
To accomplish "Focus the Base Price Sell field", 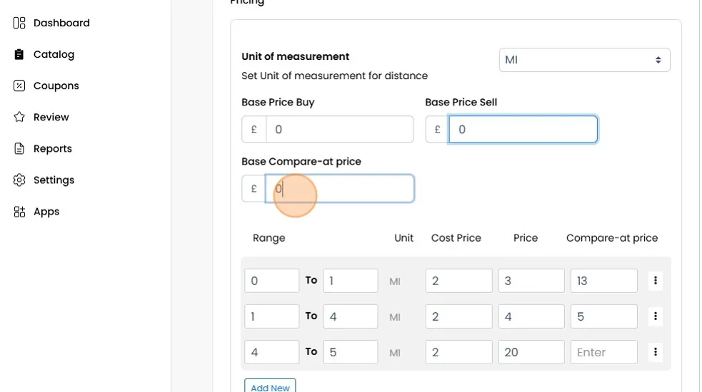I will pos(523,129).
